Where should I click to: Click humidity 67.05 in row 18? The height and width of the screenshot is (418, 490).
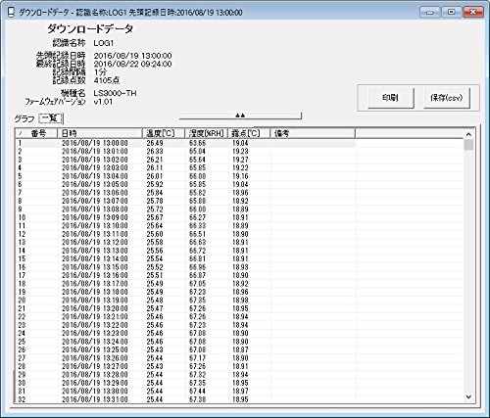pos(197,284)
